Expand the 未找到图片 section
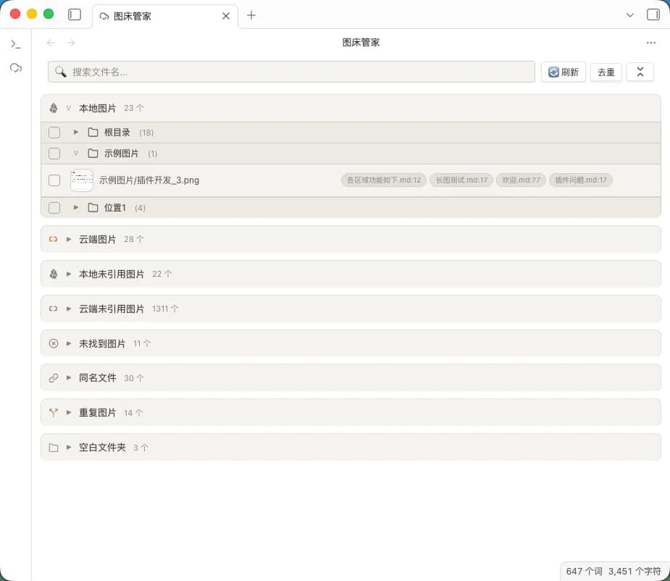This screenshot has width=670, height=581. [68, 343]
